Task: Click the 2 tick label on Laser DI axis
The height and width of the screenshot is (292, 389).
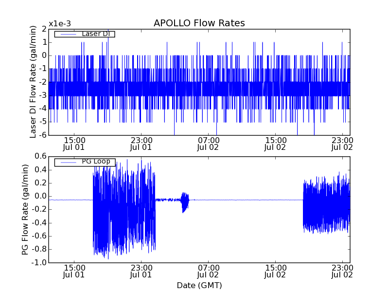Action: tap(44, 29)
